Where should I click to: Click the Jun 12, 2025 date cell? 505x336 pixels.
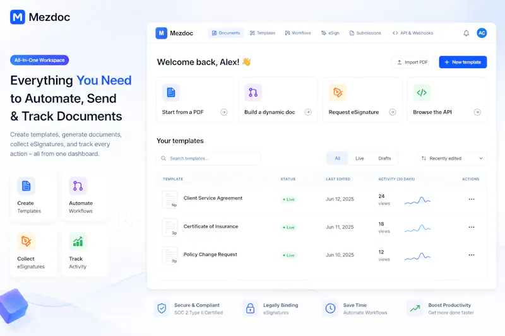pyautogui.click(x=340, y=199)
